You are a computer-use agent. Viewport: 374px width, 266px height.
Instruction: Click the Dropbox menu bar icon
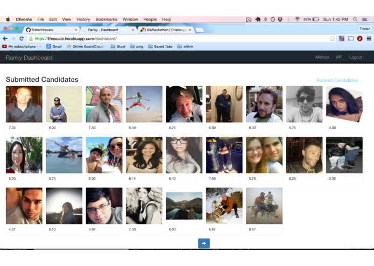[x=280, y=19]
